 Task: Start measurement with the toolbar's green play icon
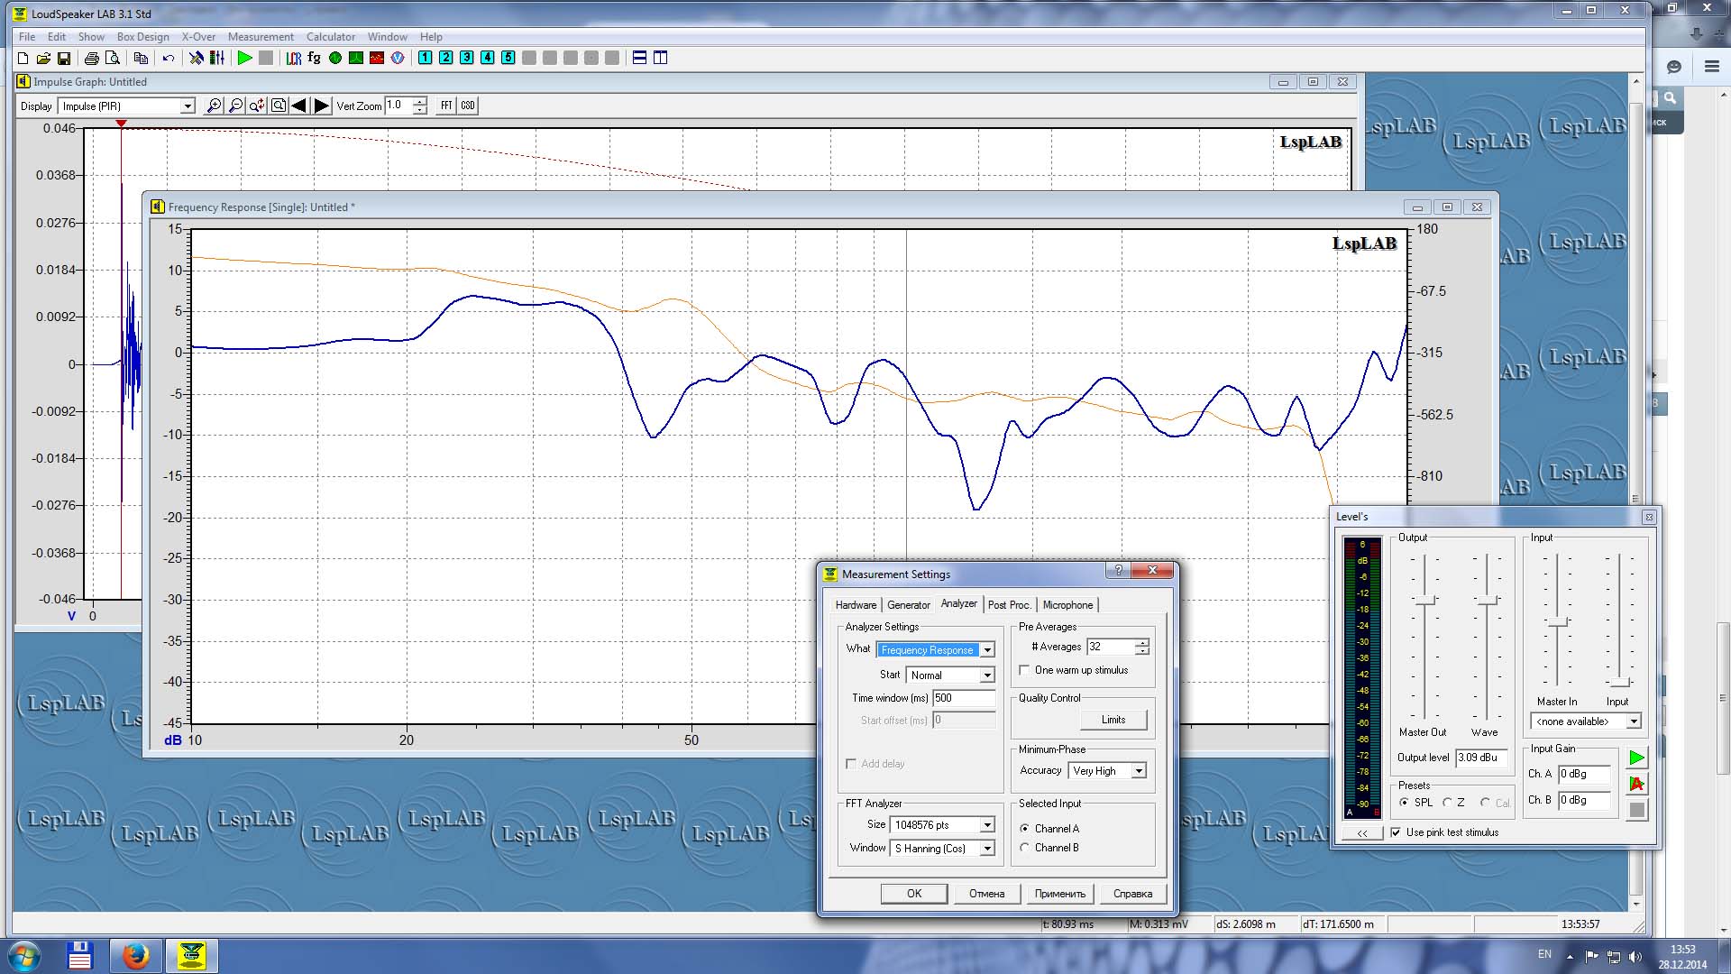[x=244, y=58]
